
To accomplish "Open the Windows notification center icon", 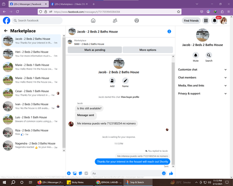I will coord(227,182).
